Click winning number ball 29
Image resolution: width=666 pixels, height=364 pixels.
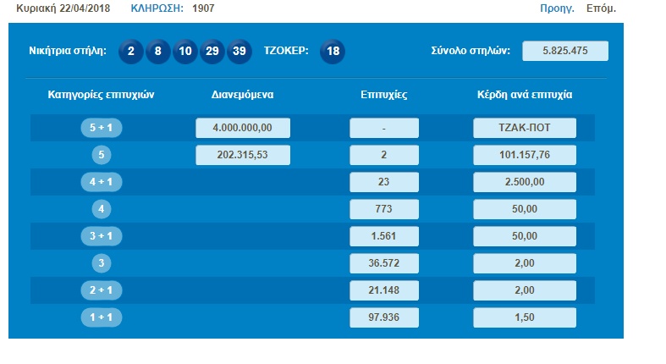(x=212, y=51)
